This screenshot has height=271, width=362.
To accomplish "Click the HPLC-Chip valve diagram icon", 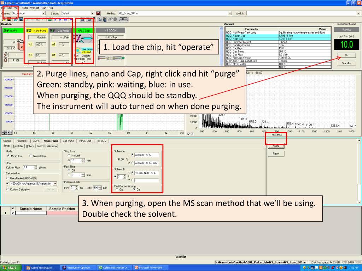I will [83, 38].
